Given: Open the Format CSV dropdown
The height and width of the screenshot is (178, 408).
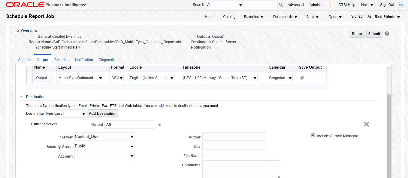Looking at the screenshot, I should tap(117, 78).
